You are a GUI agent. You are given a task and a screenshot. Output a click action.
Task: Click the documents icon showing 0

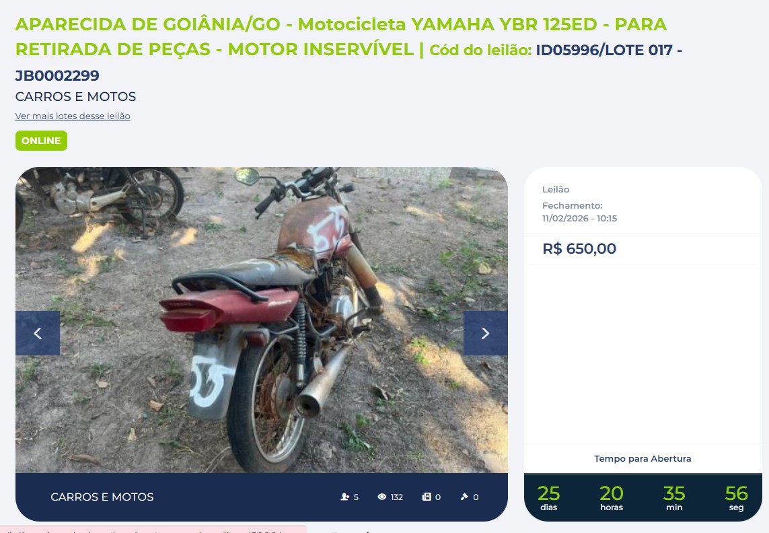tap(427, 497)
